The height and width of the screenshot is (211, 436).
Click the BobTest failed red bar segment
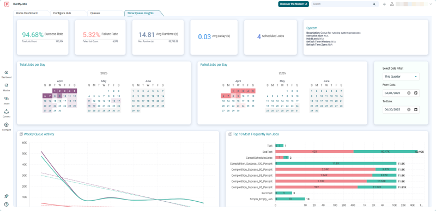[x=314, y=152]
